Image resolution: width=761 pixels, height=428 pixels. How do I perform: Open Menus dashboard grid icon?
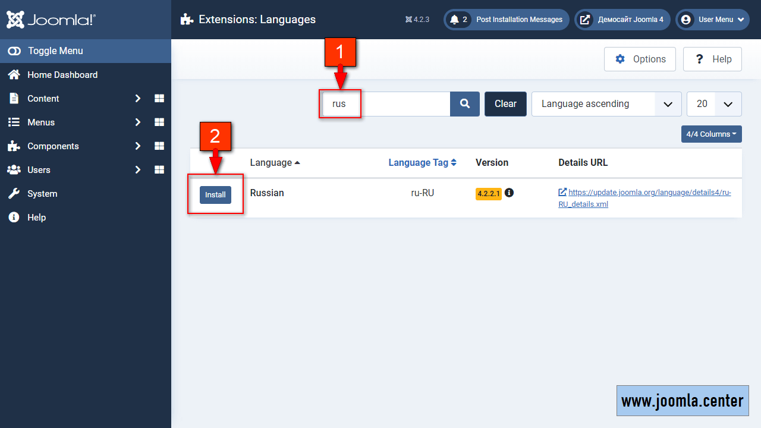coord(159,122)
